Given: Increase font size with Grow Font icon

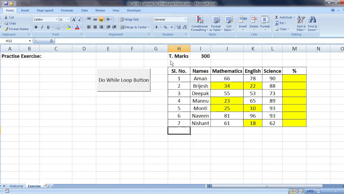Looking at the screenshot, I should click(74, 19).
